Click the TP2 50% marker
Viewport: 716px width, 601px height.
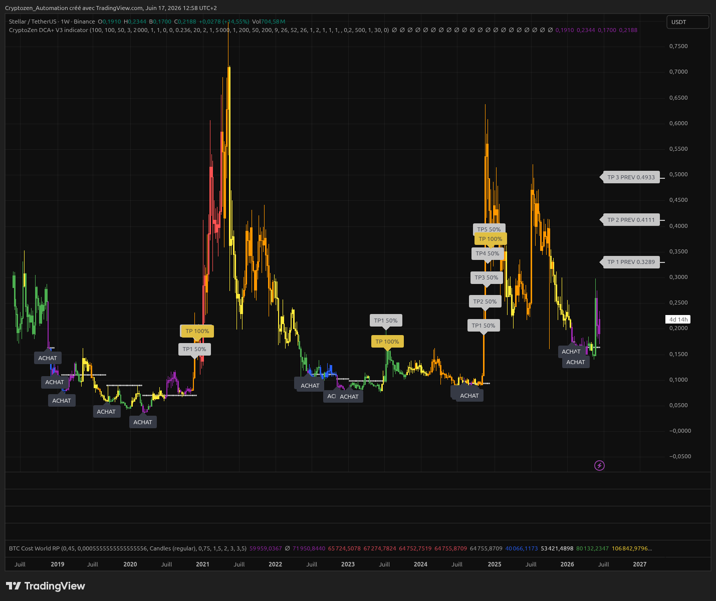(x=485, y=302)
